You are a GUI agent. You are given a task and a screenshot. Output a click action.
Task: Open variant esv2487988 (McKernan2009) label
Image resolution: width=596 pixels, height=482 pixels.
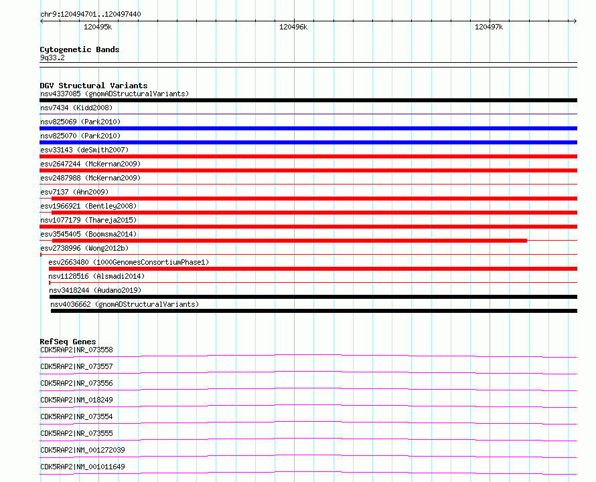click(90, 178)
